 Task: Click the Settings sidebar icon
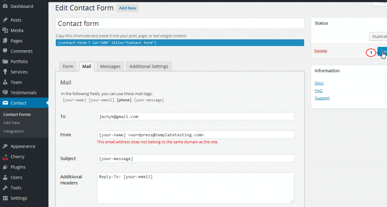coord(5,198)
